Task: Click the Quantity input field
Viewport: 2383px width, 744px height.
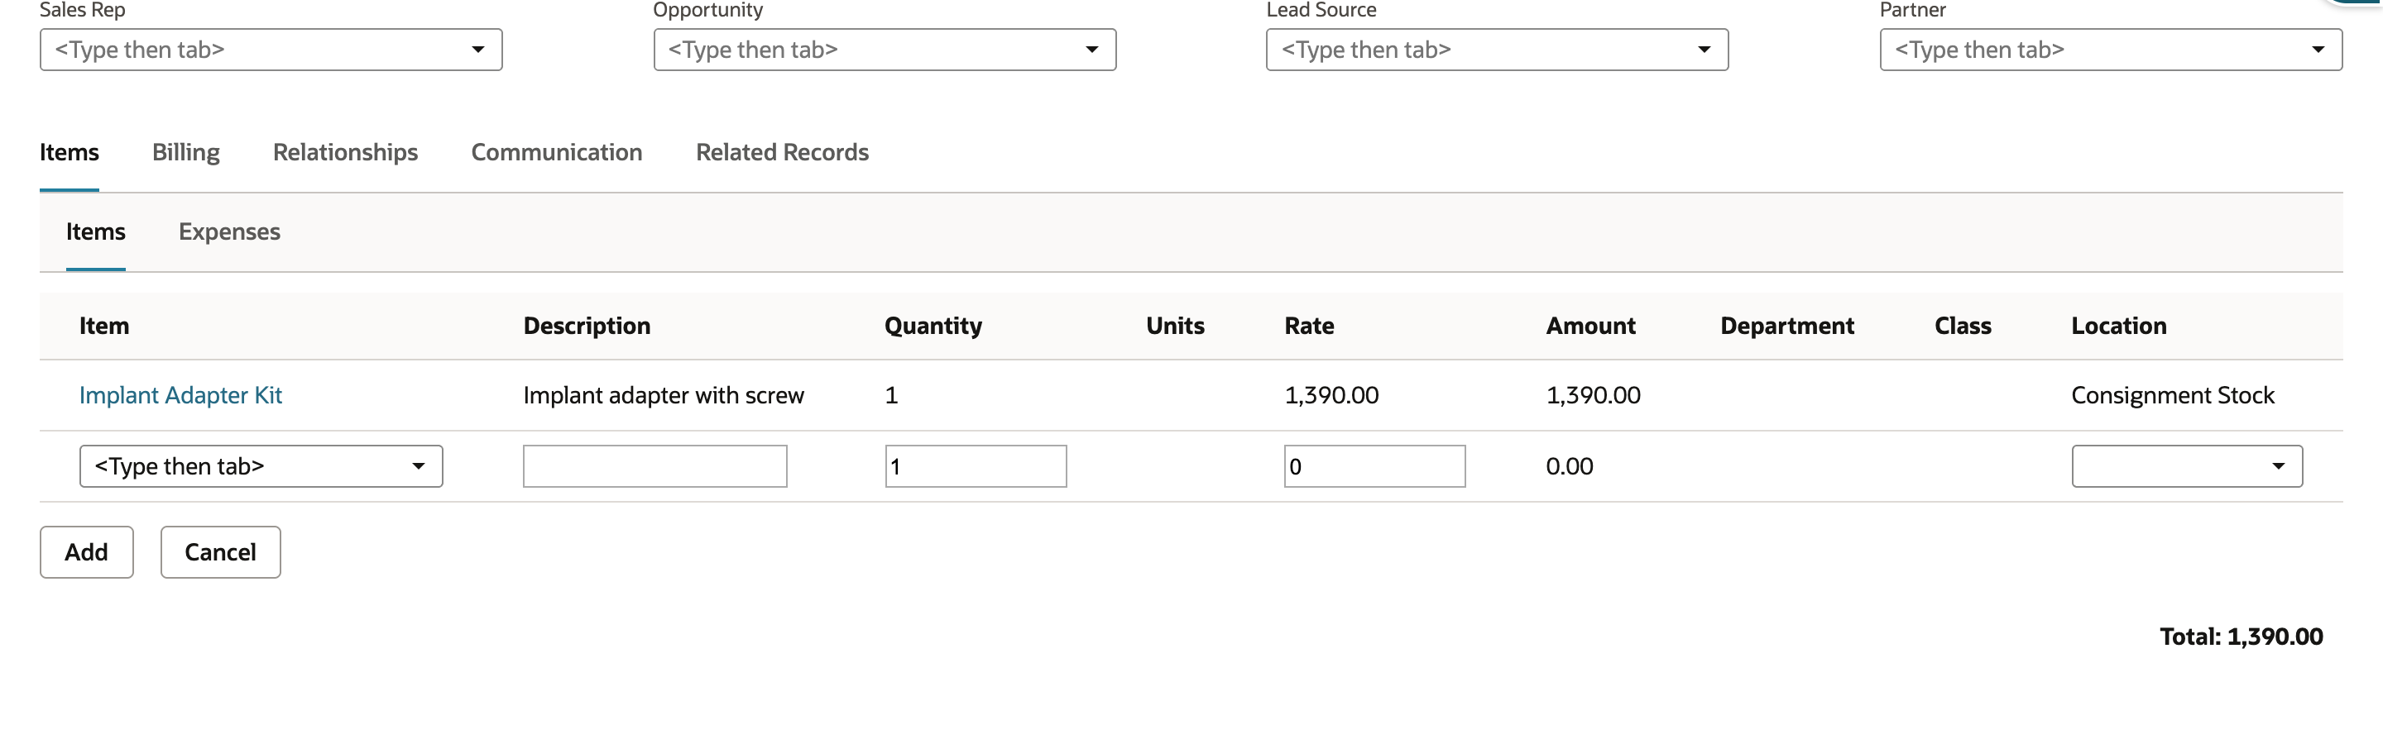Action: click(976, 467)
